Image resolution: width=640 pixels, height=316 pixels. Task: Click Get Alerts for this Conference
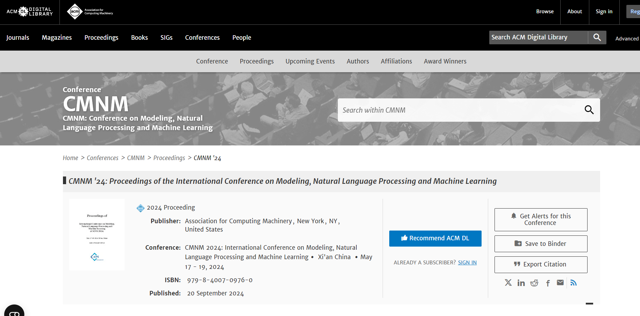541,220
